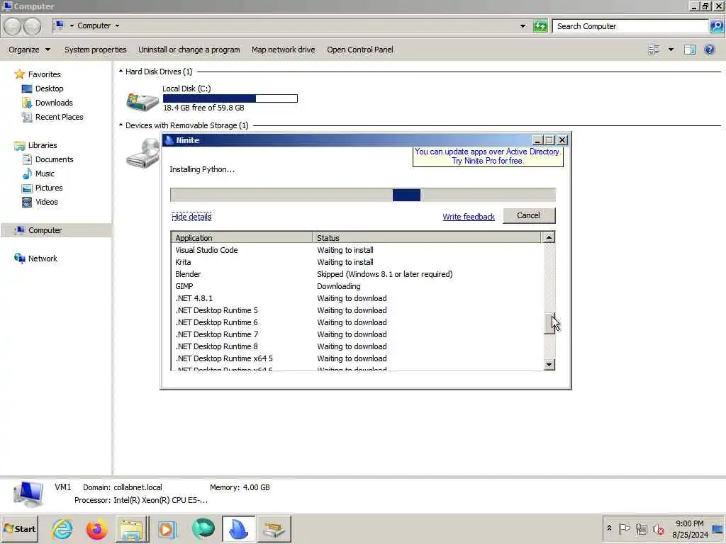Show hidden tray icons arrow
This screenshot has height=544, width=726.
point(609,528)
